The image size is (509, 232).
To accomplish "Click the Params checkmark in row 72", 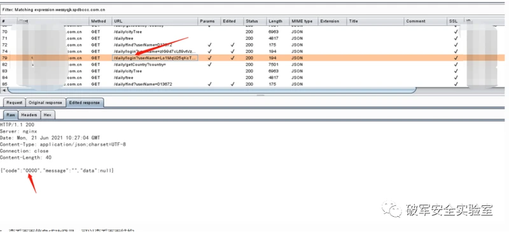I will (209, 45).
